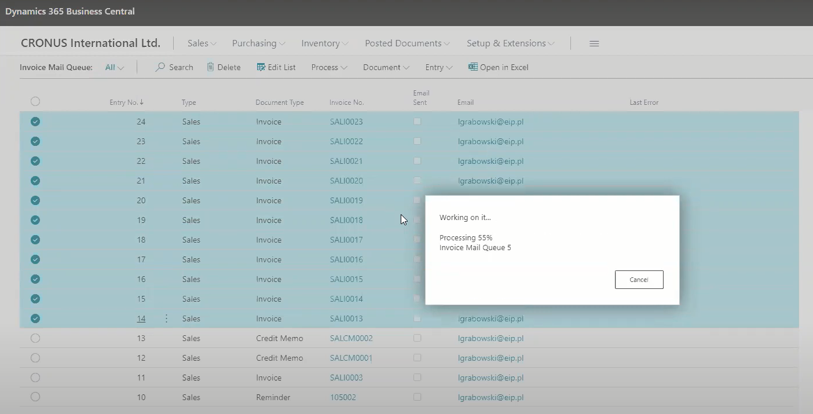
Task: Click 'Sales' type cell in row 21
Action: coord(191,181)
